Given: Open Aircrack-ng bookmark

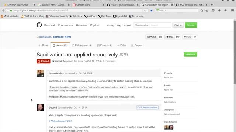Looking at the screenshot, I should pos(136,16).
